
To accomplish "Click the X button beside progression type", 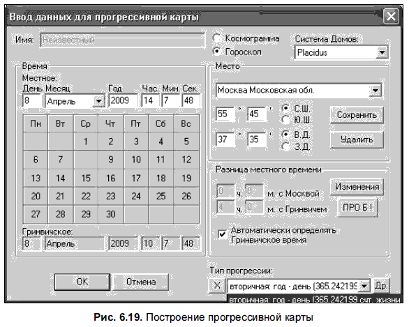I will pyautogui.click(x=217, y=285).
